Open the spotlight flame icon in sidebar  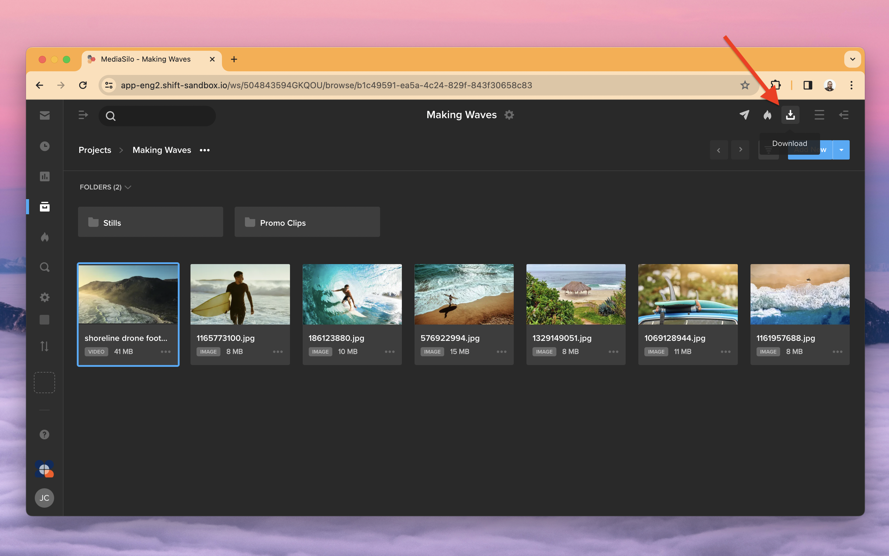tap(44, 237)
